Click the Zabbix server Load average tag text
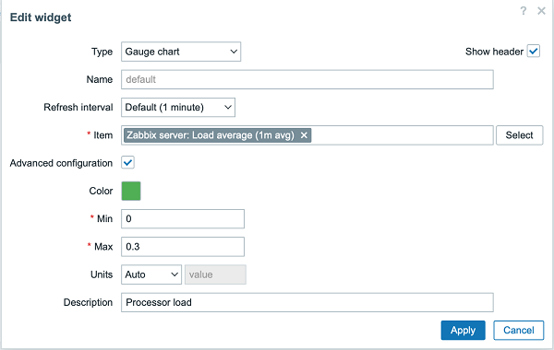This screenshot has height=350, width=554. [x=211, y=135]
